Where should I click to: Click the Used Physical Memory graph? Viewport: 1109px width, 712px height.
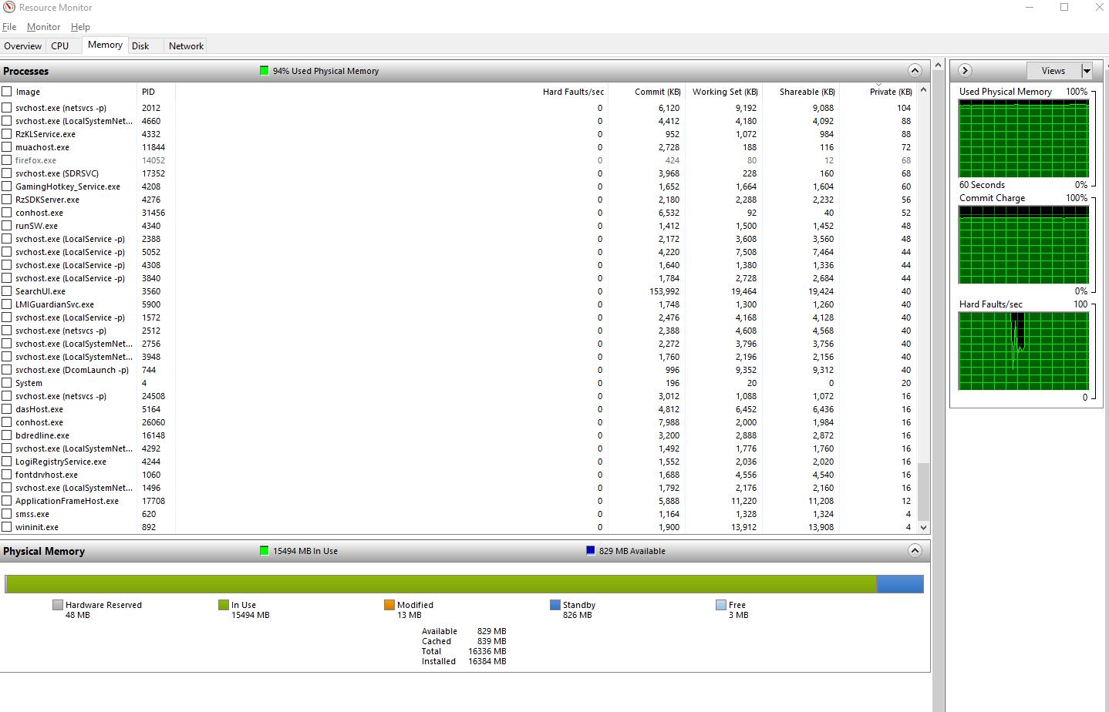[x=1024, y=138]
